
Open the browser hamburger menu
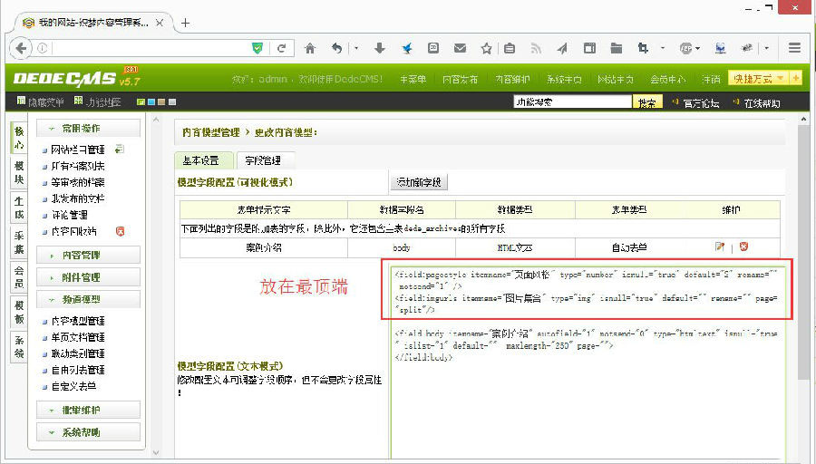(x=794, y=48)
